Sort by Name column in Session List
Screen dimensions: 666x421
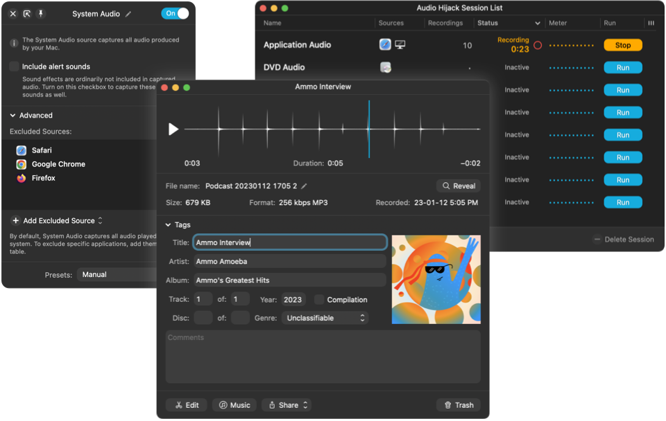(272, 23)
